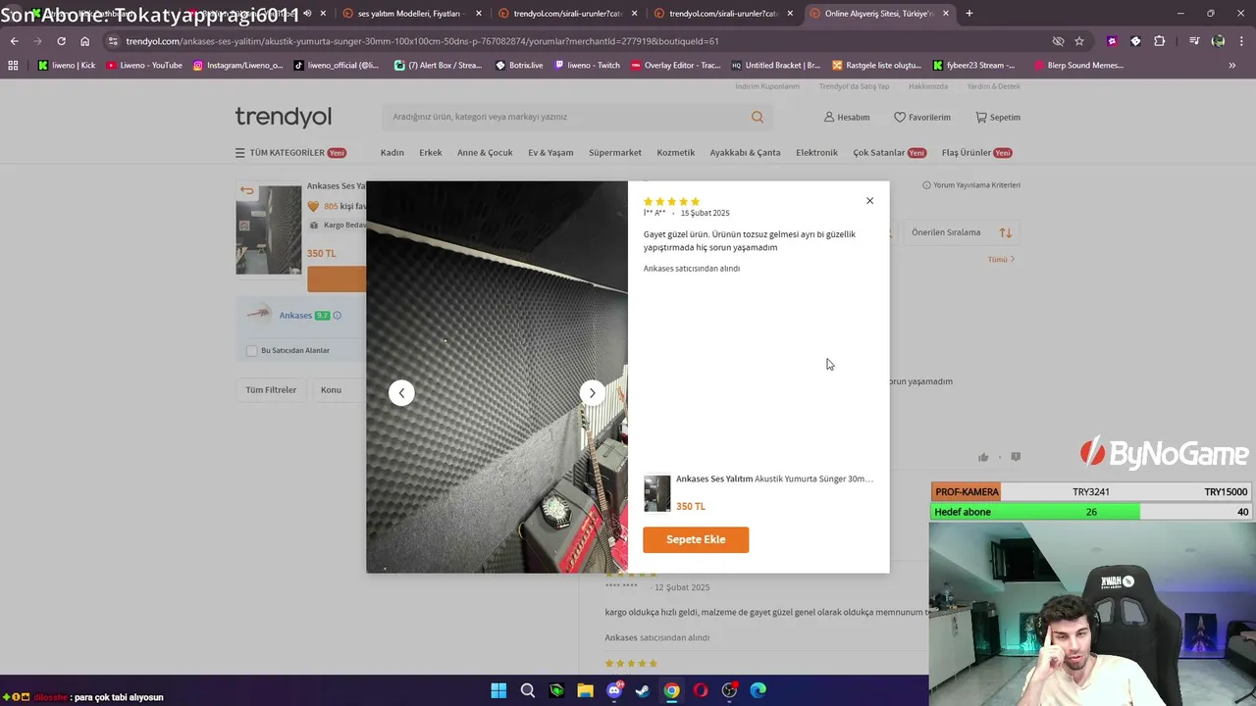Open Microsoft Edge from the taskbar
This screenshot has width=1256, height=706.
coord(758,690)
